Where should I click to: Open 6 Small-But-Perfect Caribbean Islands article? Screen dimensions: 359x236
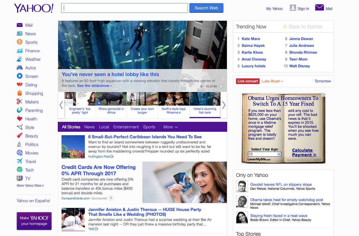tap(145, 137)
